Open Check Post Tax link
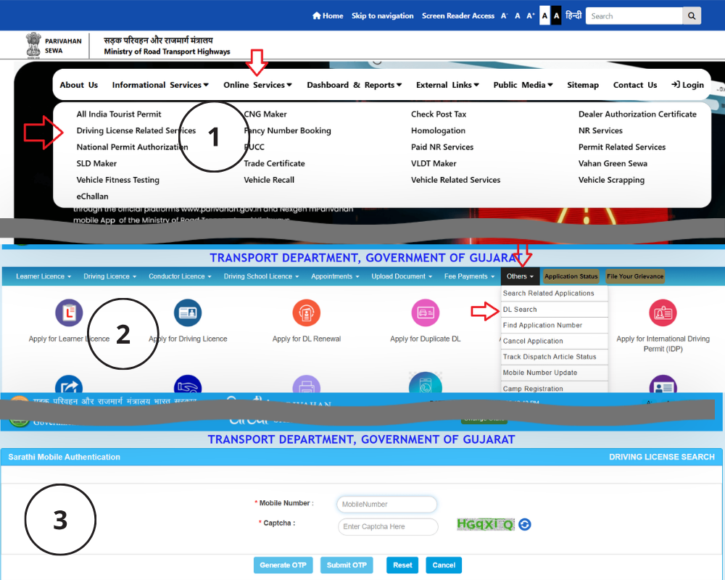The image size is (725, 580). pyautogui.click(x=439, y=114)
